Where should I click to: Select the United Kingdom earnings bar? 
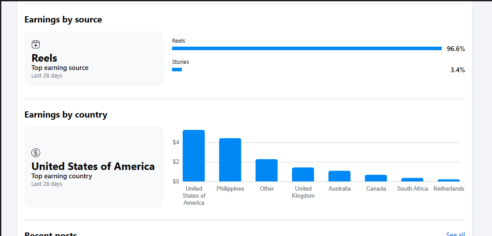(303, 174)
